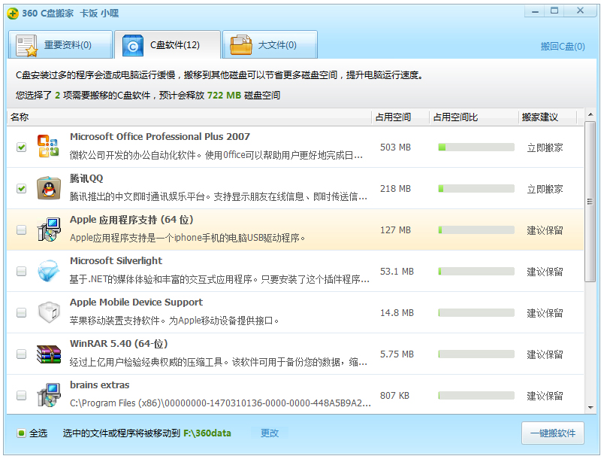Sort by the 占用空间 column header
The image size is (604, 459).
point(392,117)
